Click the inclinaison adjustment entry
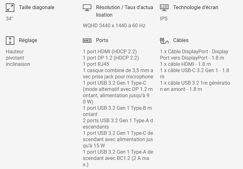Viewport: 243px width, 169px height. (18, 64)
